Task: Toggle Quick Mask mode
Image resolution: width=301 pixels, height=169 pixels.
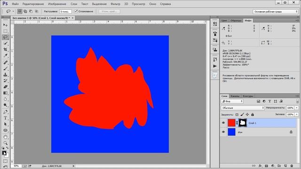Action: [x=5, y=161]
